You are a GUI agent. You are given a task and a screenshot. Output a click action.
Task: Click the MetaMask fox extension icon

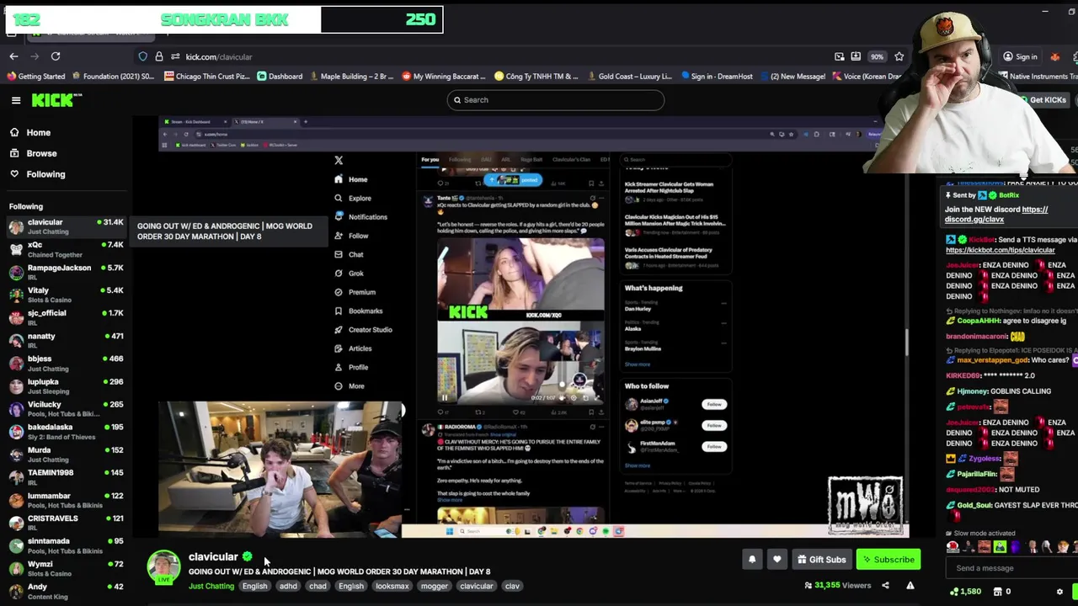[1055, 56]
